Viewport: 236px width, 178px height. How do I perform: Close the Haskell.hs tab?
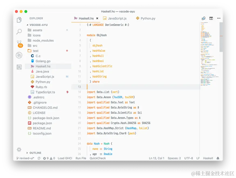point(97,18)
